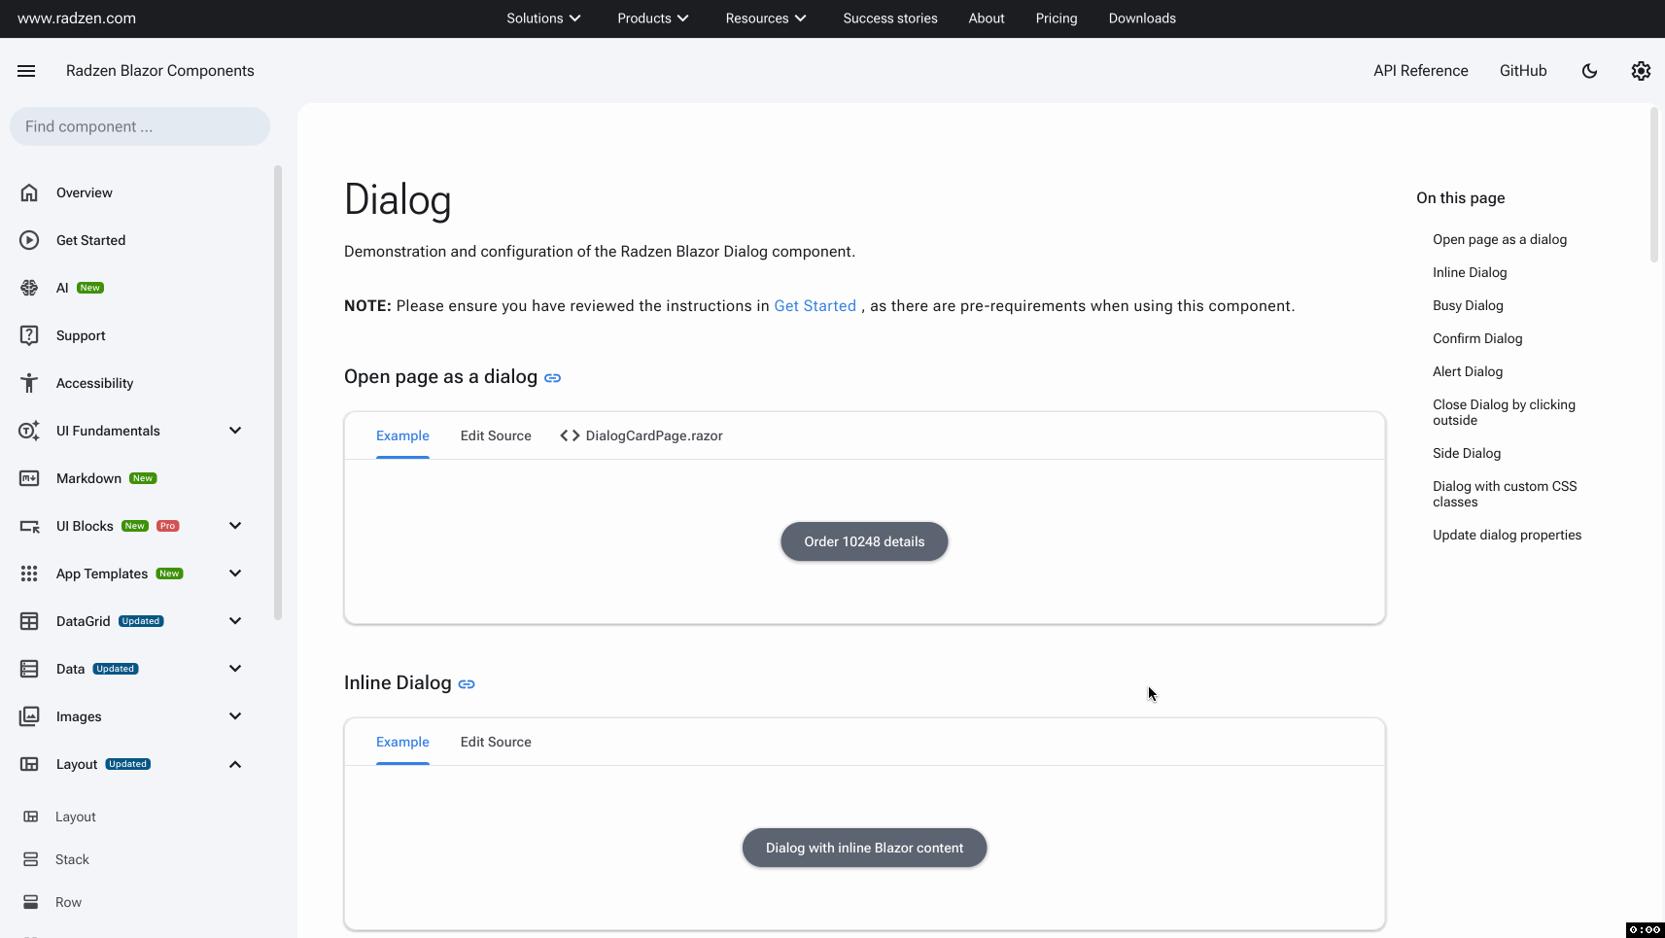The image size is (1665, 938).
Task: Click the AI brain icon in sidebar
Action: tap(29, 288)
